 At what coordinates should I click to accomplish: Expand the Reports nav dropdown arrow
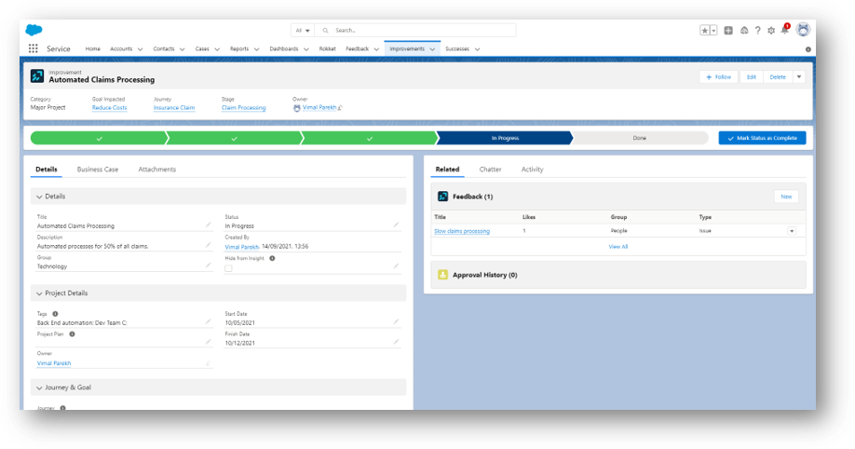256,49
